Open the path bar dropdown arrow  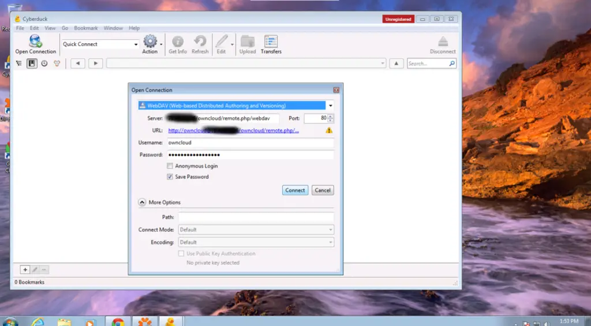coord(383,63)
